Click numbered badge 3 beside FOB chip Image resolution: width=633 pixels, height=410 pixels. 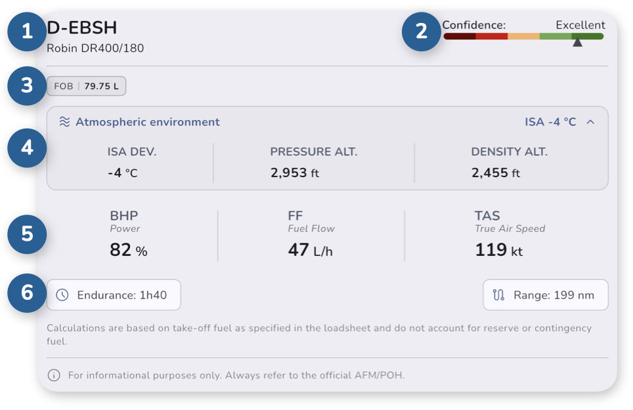click(x=27, y=86)
